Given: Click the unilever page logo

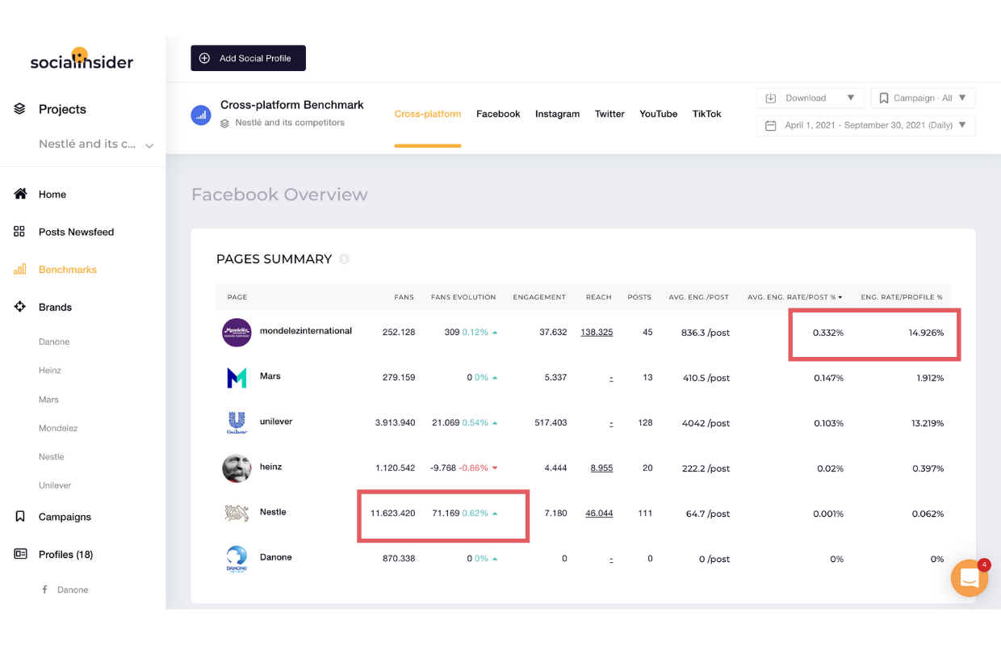Looking at the screenshot, I should click(237, 422).
